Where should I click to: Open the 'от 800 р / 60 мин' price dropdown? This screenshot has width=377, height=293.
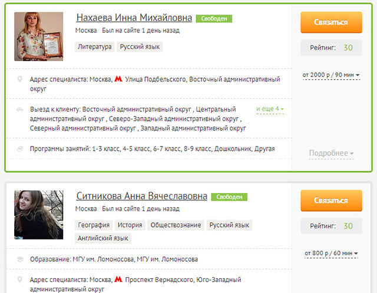pyautogui.click(x=331, y=254)
